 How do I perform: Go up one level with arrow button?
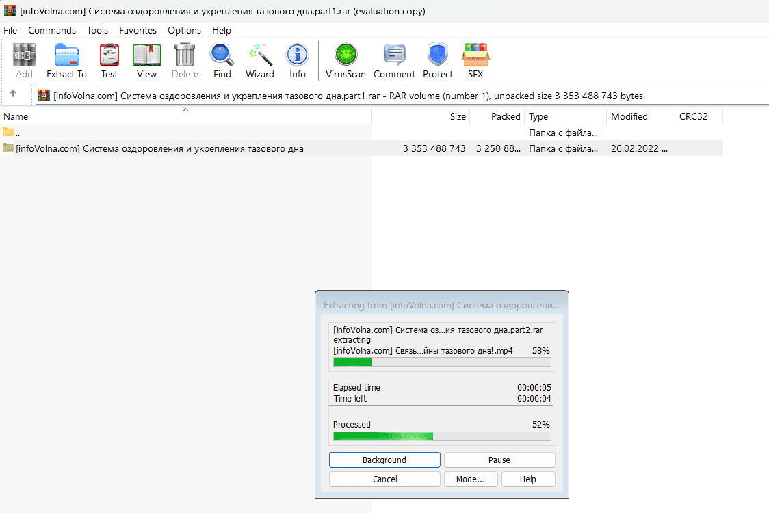(13, 94)
